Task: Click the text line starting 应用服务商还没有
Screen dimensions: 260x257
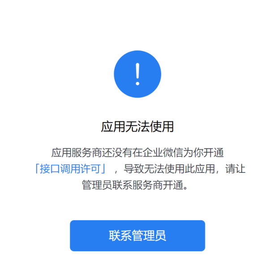Action: tap(137, 153)
